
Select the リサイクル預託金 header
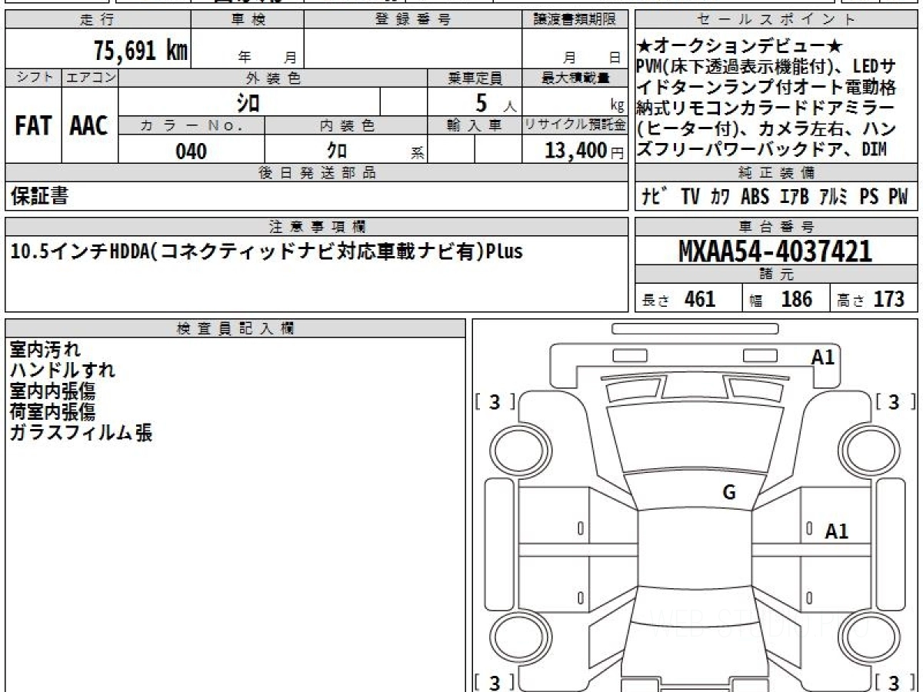(x=575, y=125)
